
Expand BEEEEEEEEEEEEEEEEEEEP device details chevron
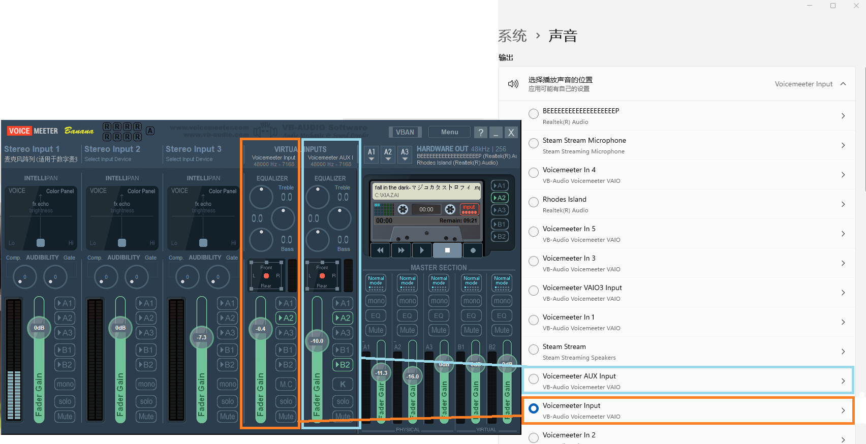pos(843,116)
